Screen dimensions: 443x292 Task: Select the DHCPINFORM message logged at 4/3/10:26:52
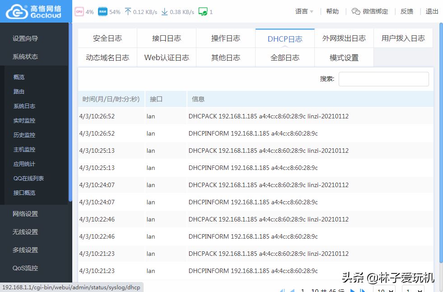click(253, 133)
